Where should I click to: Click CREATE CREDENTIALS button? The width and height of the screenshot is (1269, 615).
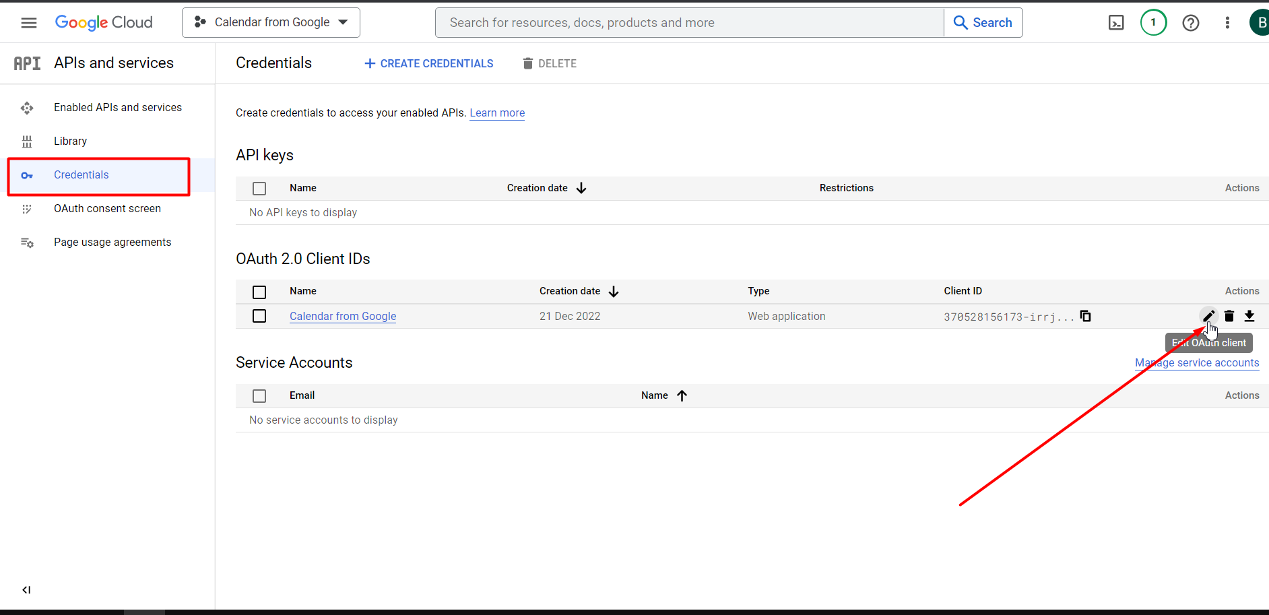428,63
